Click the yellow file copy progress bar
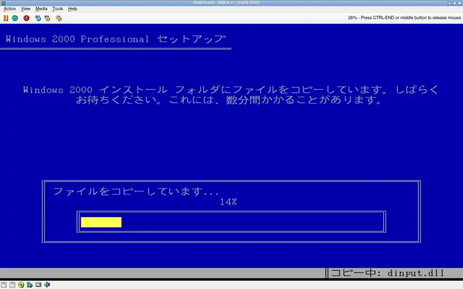 (101, 222)
